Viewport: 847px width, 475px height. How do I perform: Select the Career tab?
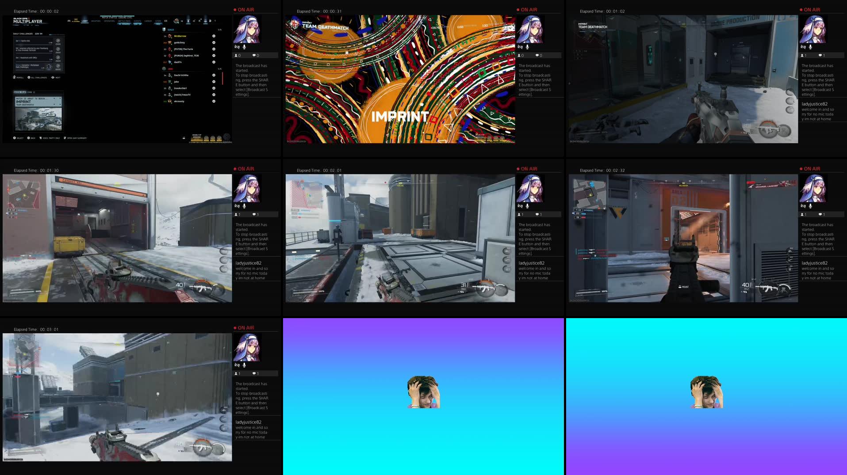[x=148, y=21]
